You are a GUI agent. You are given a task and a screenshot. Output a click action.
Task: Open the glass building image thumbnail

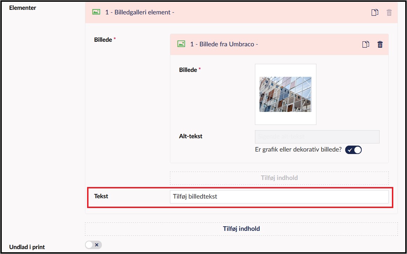pyautogui.click(x=285, y=94)
